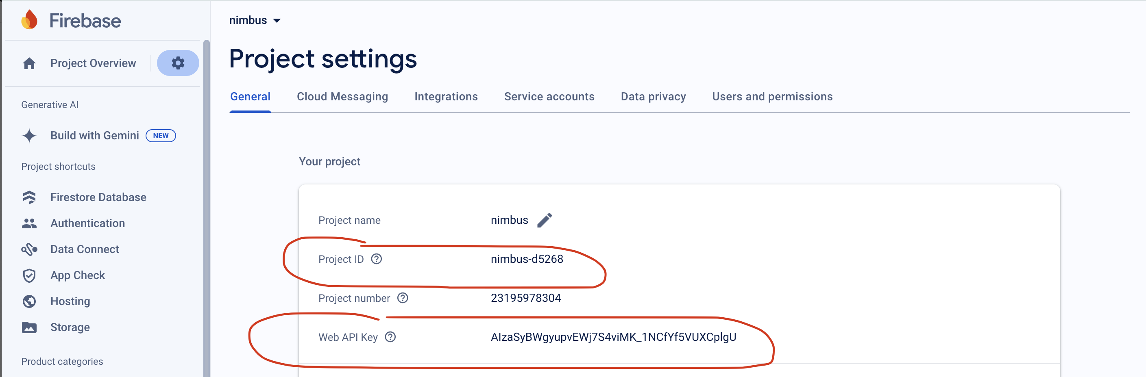
Task: Click the Build with Gemini link
Action: point(95,136)
